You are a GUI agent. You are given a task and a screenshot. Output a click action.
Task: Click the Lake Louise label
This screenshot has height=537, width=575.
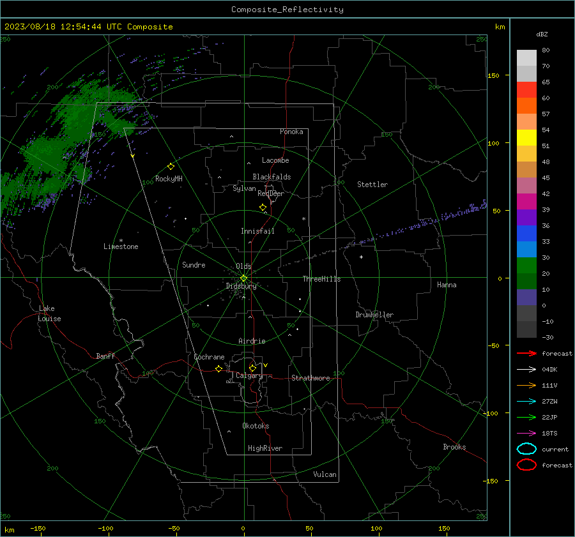pos(49,314)
